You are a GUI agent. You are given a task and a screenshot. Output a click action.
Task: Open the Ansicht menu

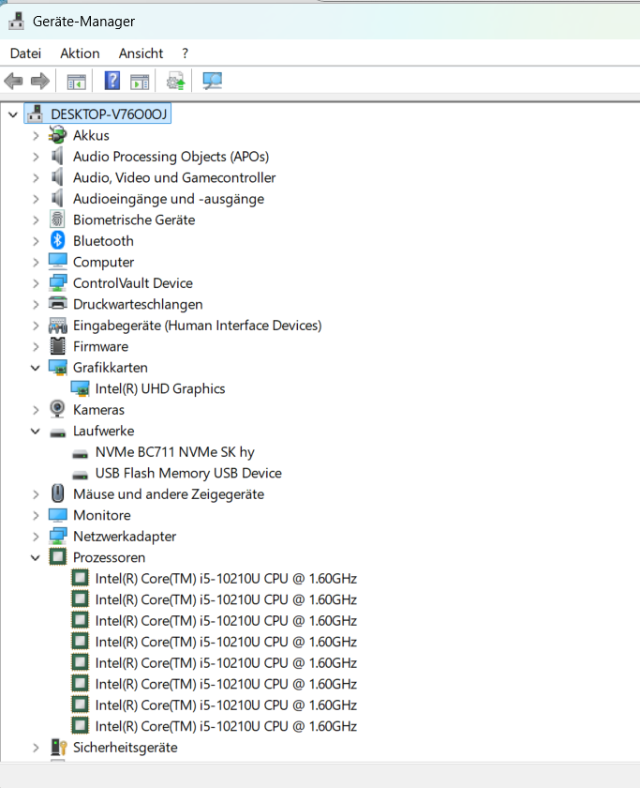point(141,53)
